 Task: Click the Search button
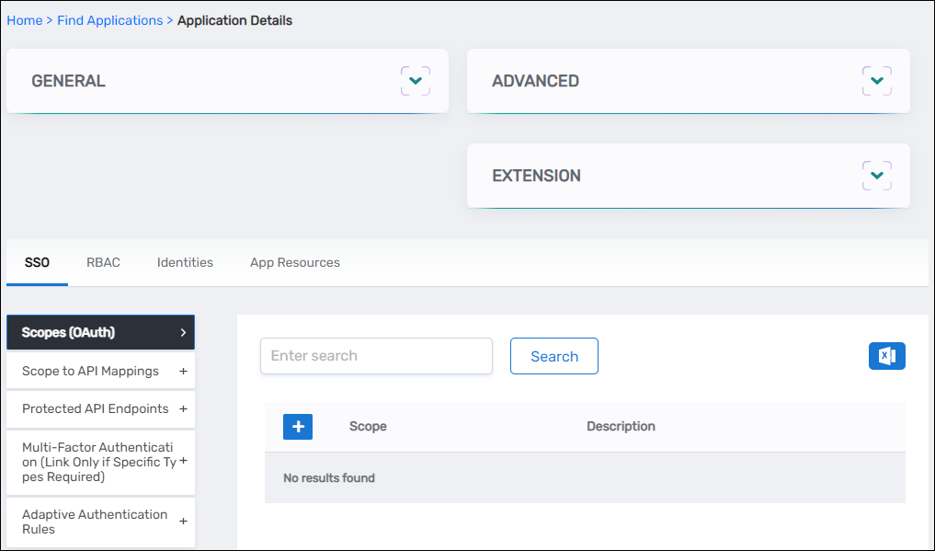[x=553, y=356]
